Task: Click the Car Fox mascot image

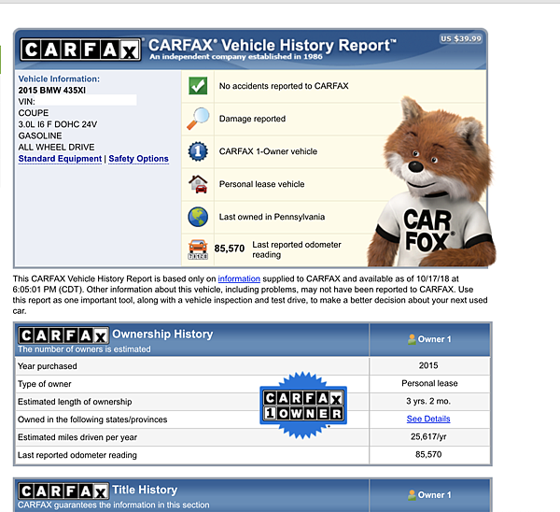Action: pyautogui.click(x=432, y=182)
